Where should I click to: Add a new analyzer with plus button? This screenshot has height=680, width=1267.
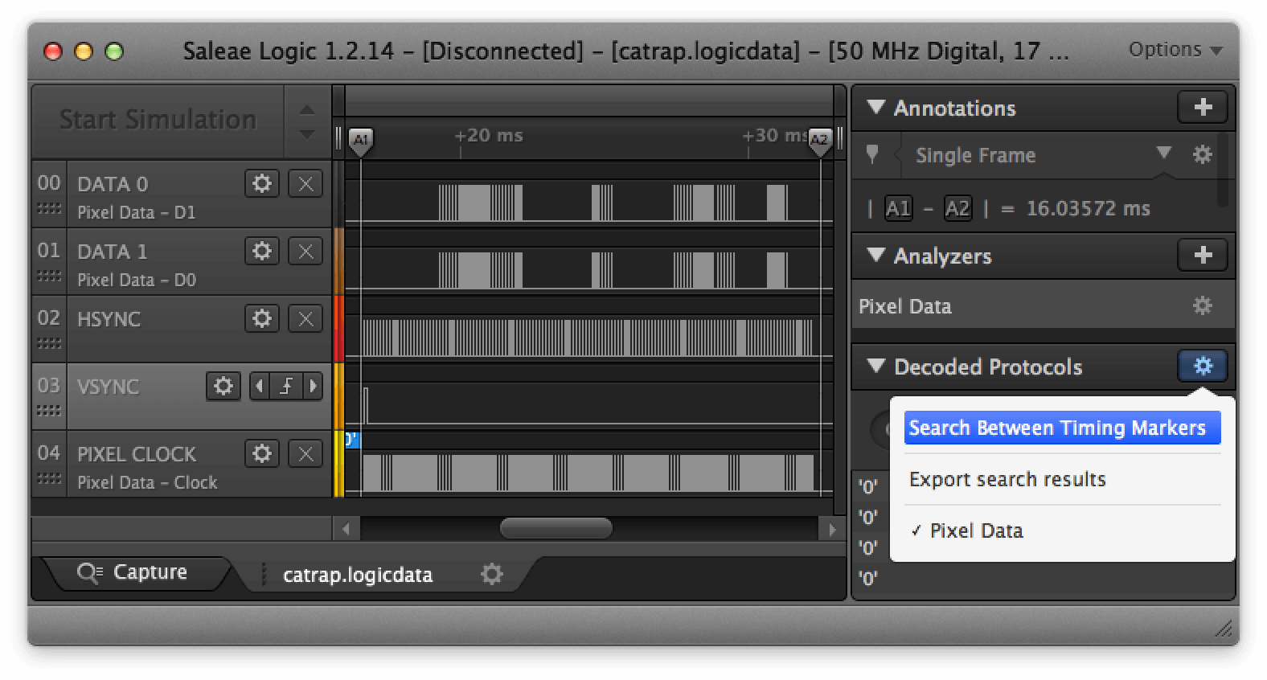[1203, 255]
